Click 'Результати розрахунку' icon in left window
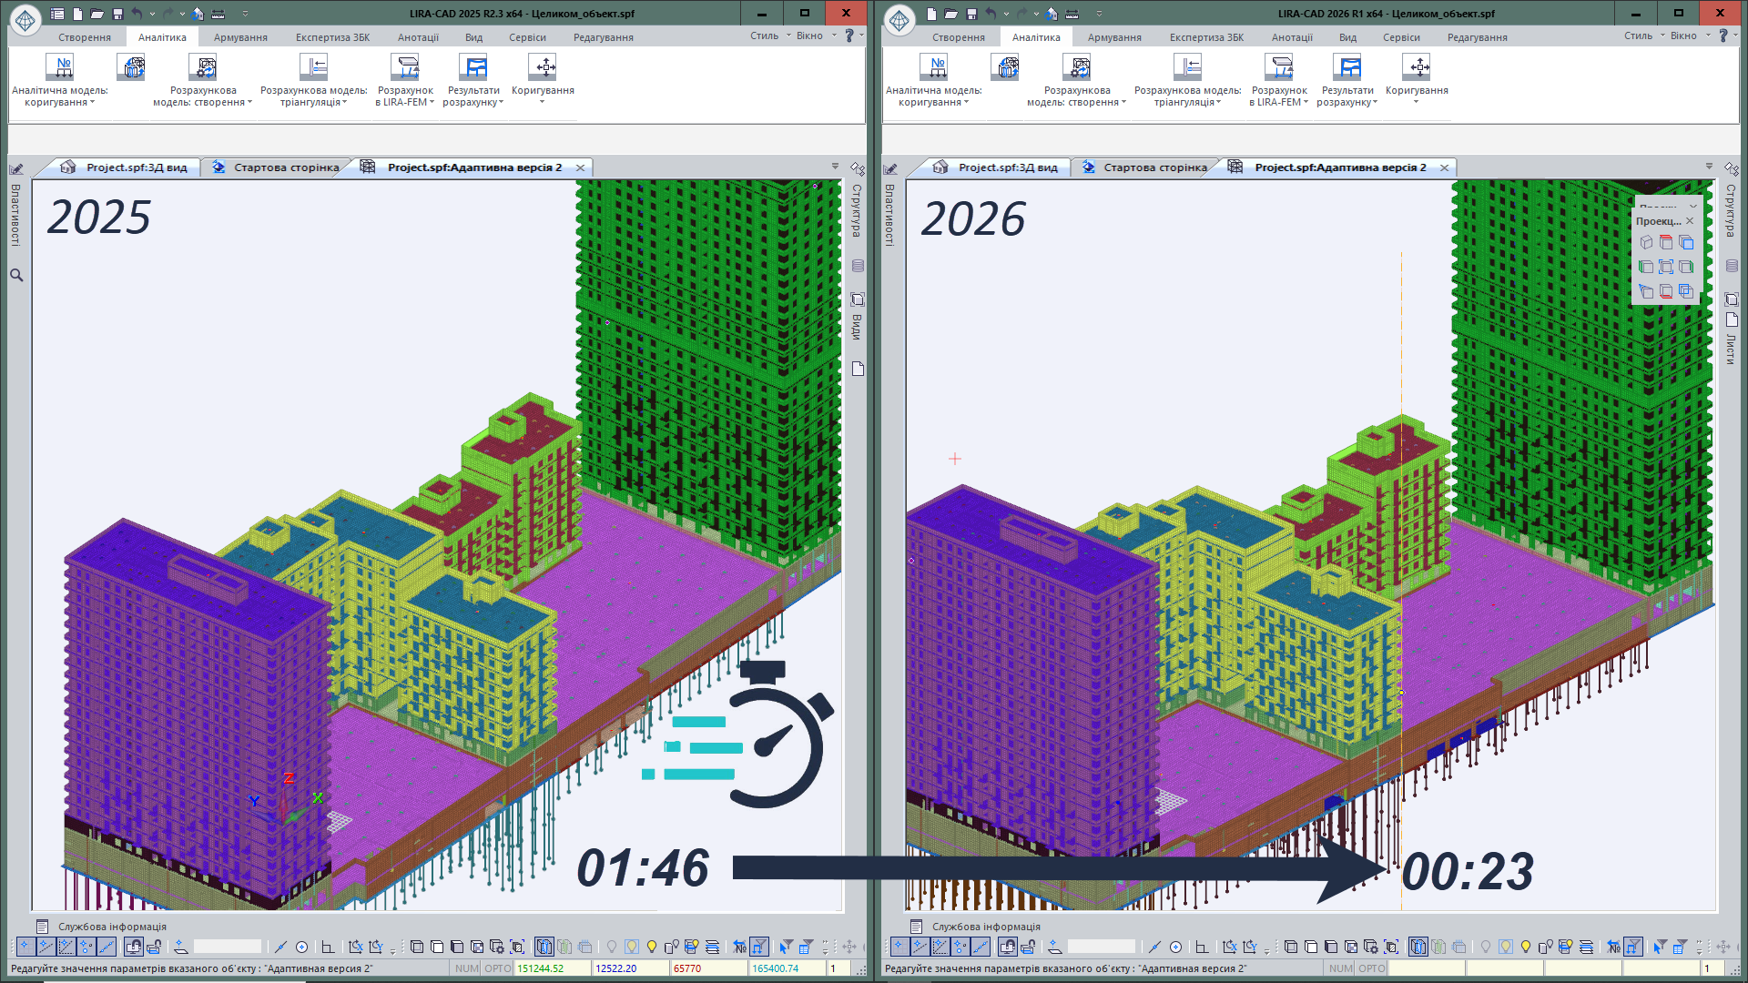The height and width of the screenshot is (983, 1748). tap(473, 68)
